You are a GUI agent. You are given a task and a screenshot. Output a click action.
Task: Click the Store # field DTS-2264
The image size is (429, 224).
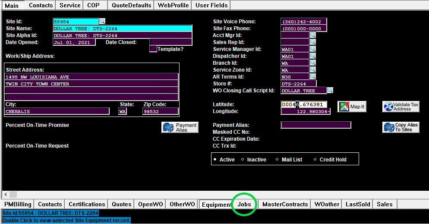[x=299, y=84]
